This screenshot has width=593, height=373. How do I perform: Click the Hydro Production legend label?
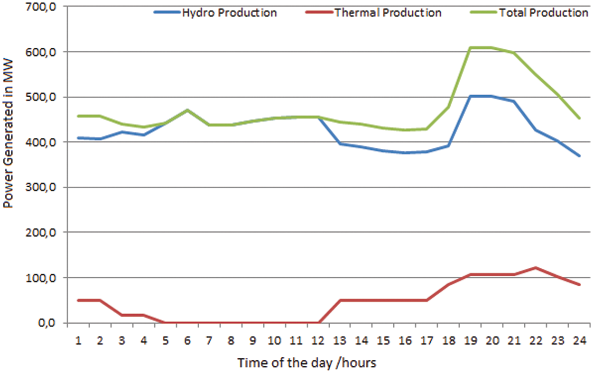(x=230, y=13)
